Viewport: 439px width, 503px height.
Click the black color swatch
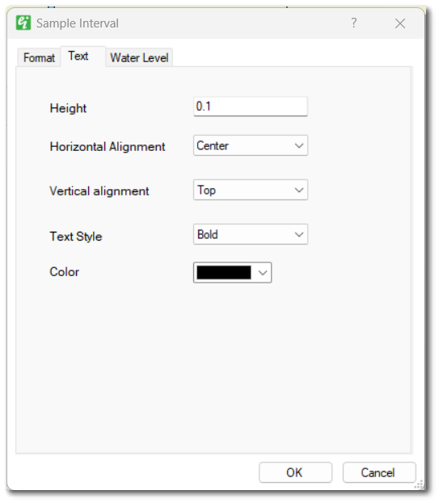click(x=224, y=273)
